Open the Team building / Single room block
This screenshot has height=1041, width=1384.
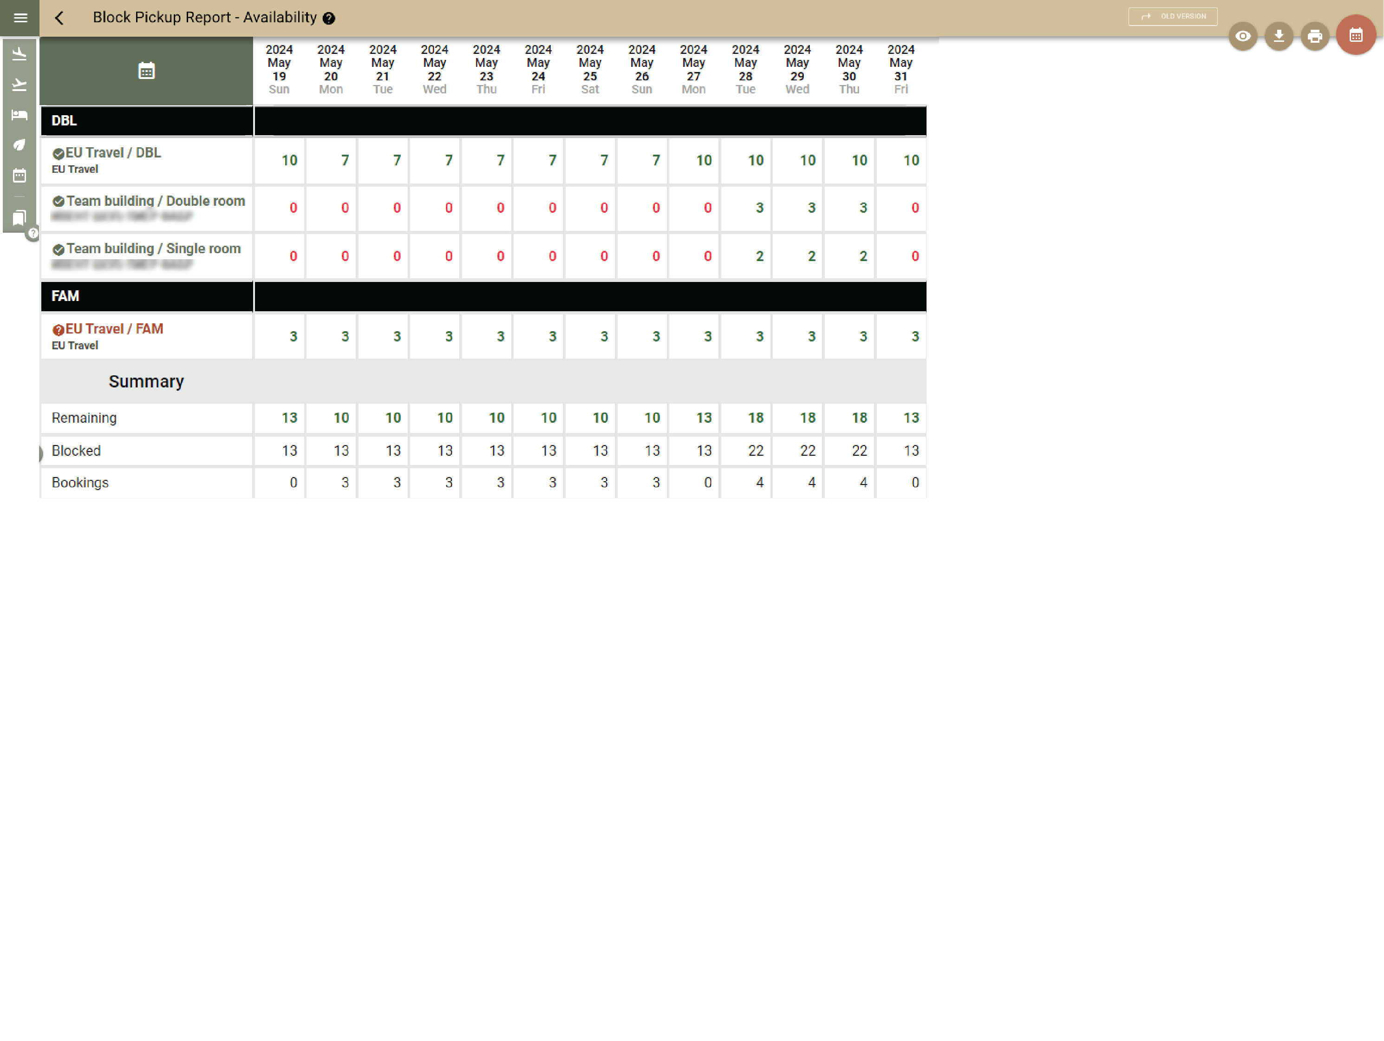click(153, 249)
